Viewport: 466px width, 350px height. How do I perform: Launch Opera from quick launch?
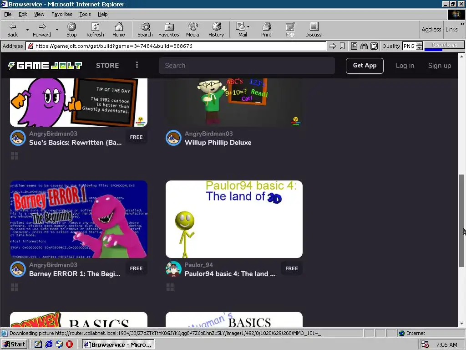click(x=69, y=345)
